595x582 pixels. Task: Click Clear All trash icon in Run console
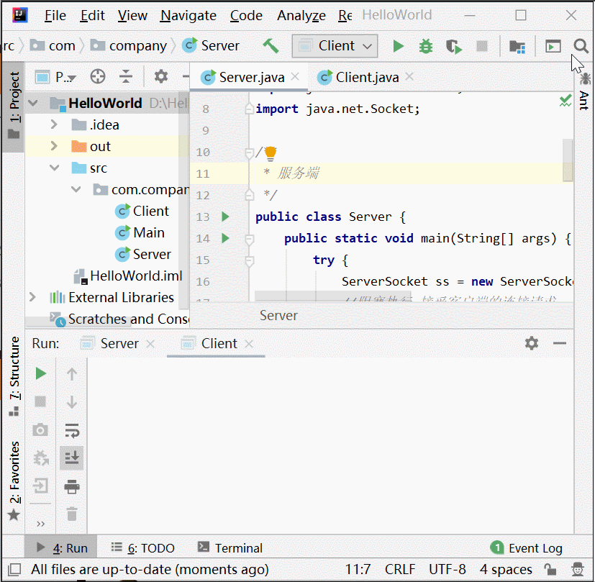(72, 514)
